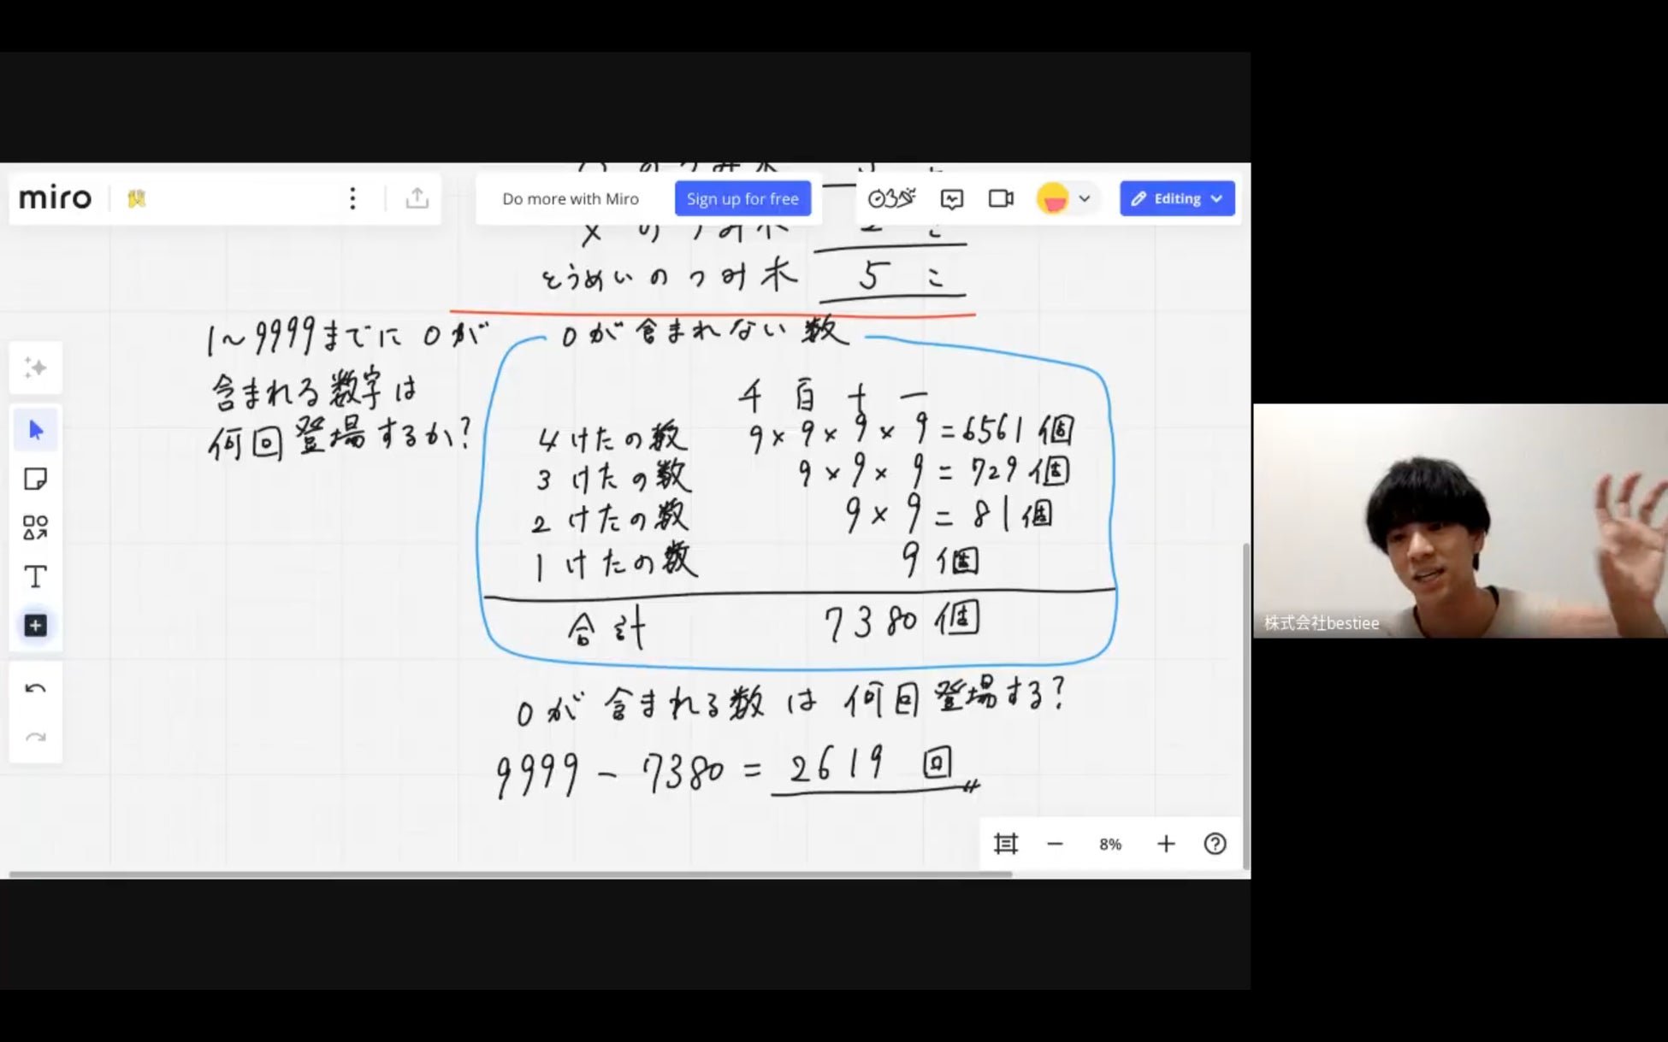Image resolution: width=1668 pixels, height=1042 pixels.
Task: Click Sign up for free
Action: click(742, 198)
